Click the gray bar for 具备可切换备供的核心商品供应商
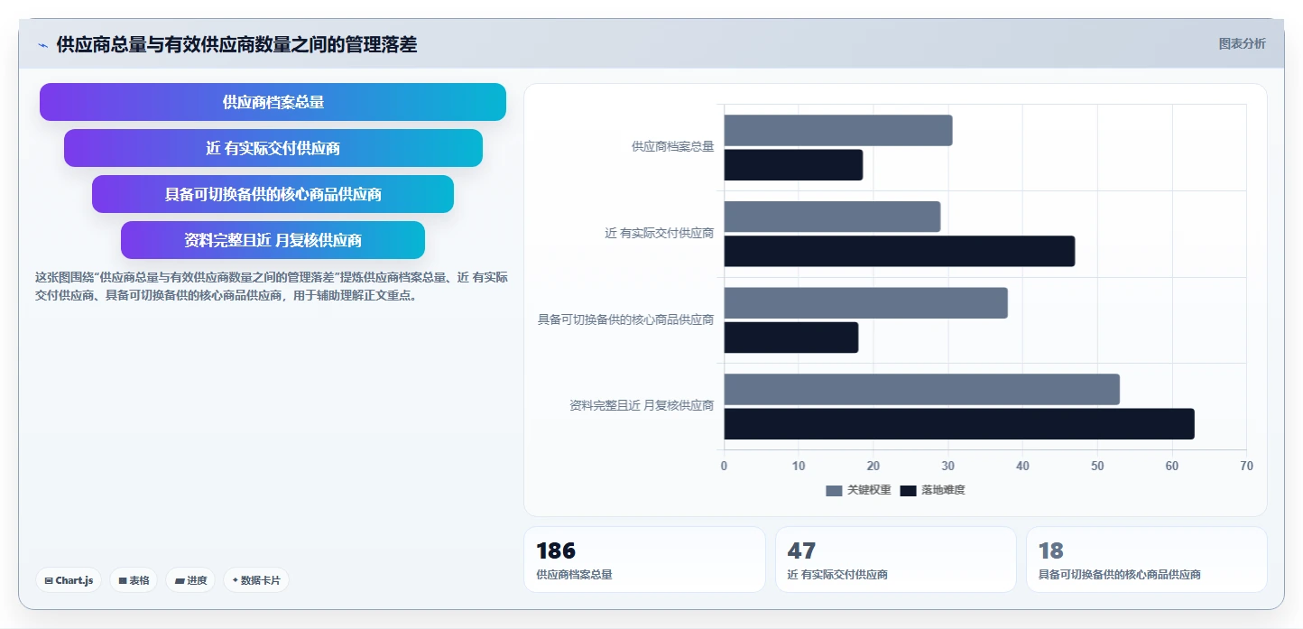 click(x=865, y=303)
